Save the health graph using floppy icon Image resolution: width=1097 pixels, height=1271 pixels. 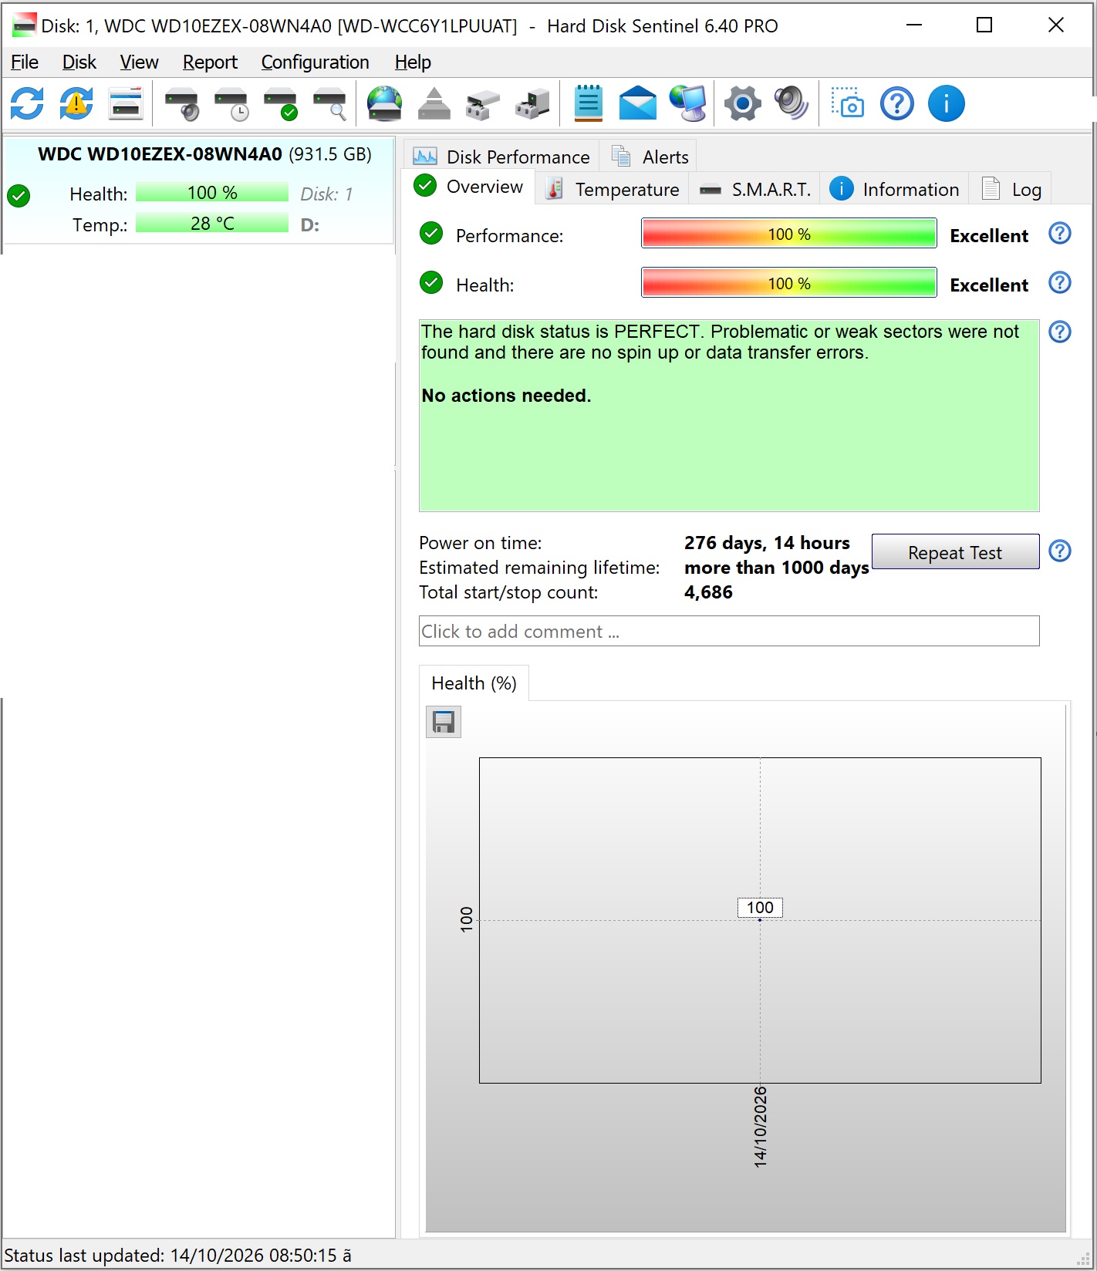[x=444, y=722]
